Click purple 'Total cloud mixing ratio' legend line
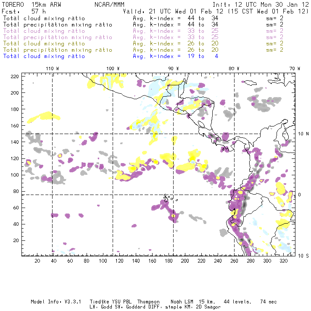 (44, 31)
